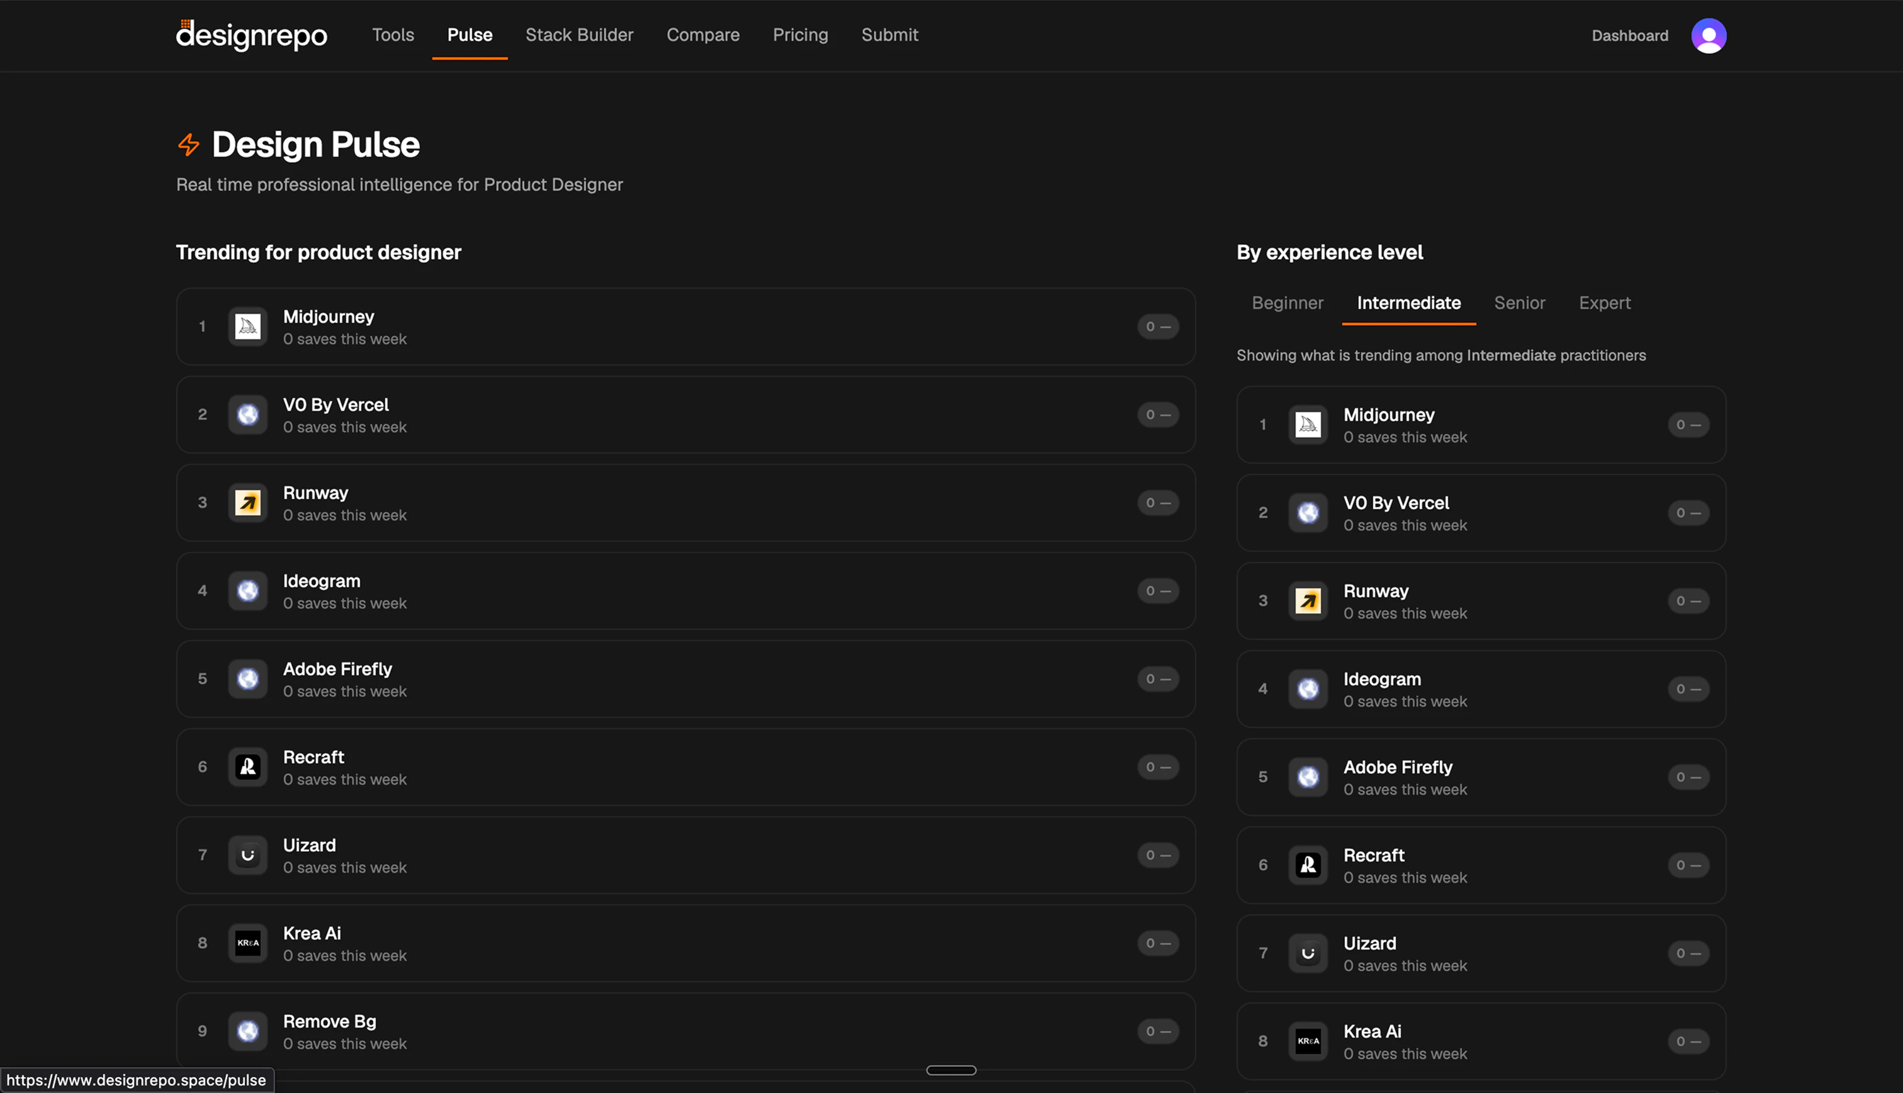Viewport: 1903px width, 1093px height.
Task: Open Midjourney in Trending list
Action: (685, 327)
